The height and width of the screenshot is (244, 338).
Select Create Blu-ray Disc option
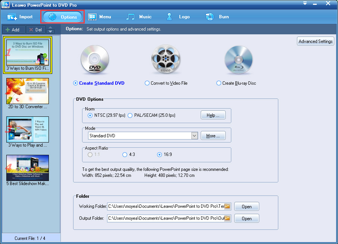[219, 83]
